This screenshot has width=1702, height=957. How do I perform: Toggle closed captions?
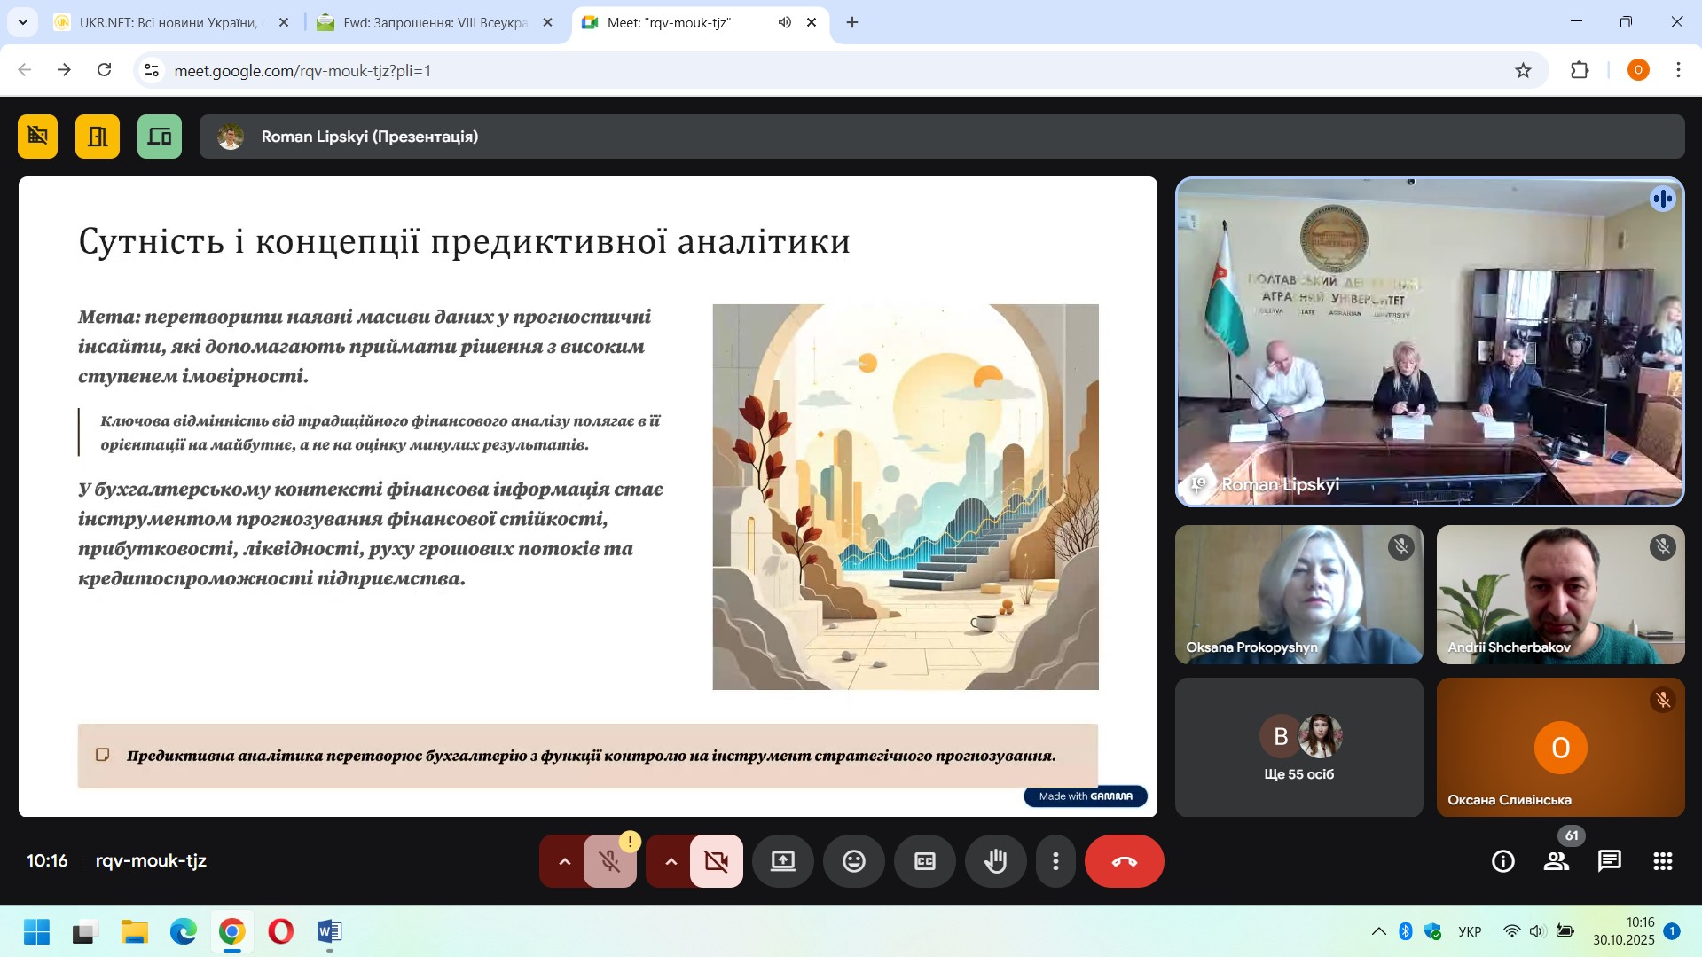(x=924, y=861)
